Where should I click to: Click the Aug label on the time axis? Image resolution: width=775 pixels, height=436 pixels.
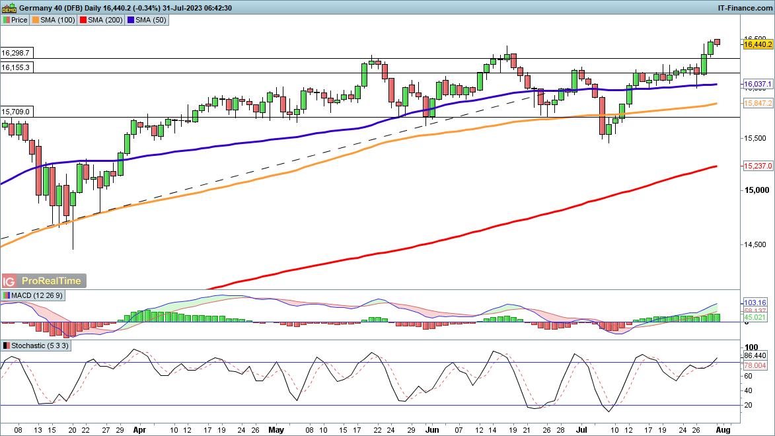(x=723, y=430)
